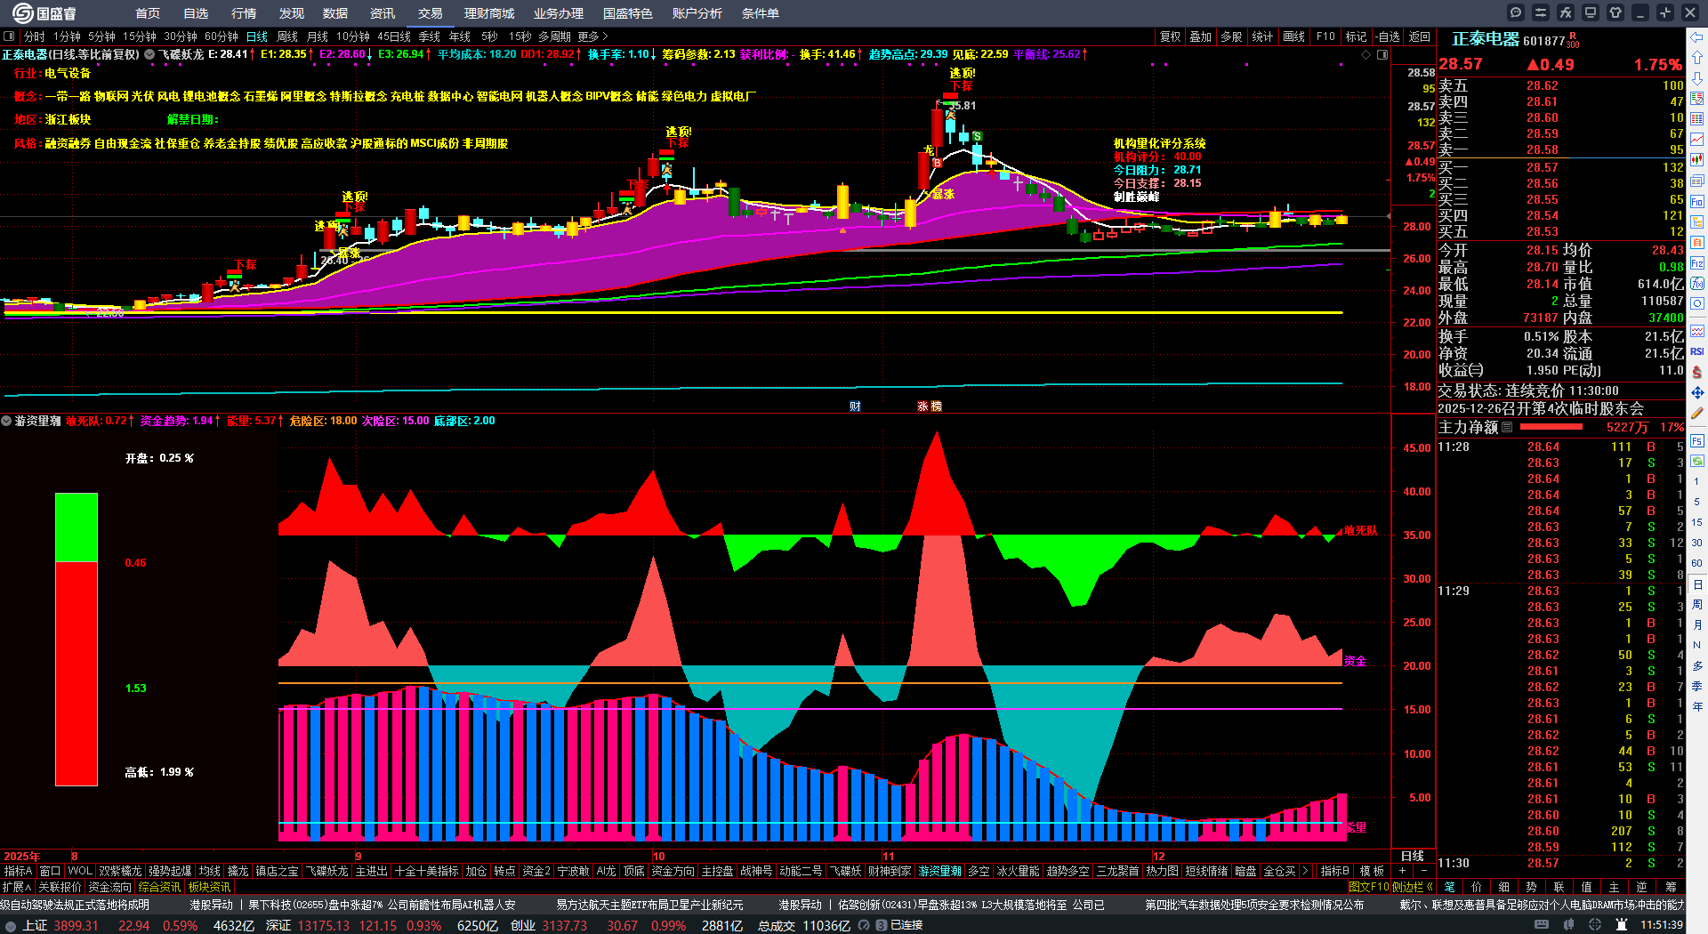1708x934 pixels.
Task: Switch to the 周线 period tab
Action: click(x=287, y=36)
